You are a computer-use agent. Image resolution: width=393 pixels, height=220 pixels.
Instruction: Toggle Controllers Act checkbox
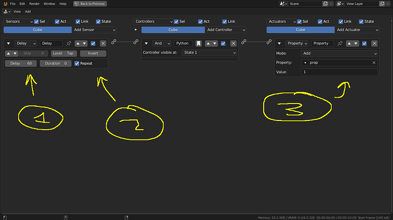pos(200,22)
